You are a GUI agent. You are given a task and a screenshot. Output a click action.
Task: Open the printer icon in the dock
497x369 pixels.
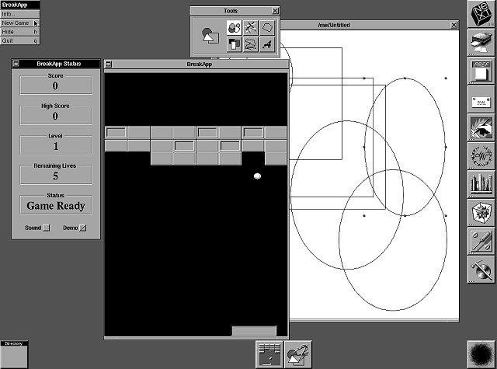click(481, 43)
